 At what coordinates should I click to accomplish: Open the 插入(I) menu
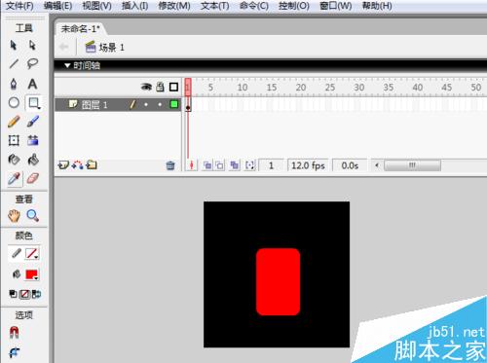point(134,6)
